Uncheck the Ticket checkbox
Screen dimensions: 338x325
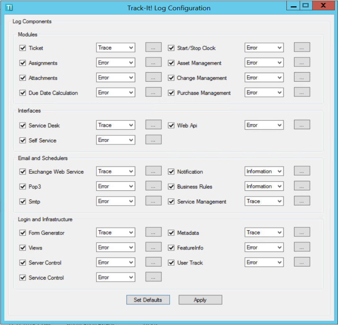coord(22,48)
